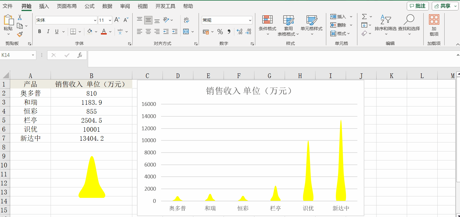The image size is (460, 217).
Task: Open font size dropdown
Action: pos(110,20)
